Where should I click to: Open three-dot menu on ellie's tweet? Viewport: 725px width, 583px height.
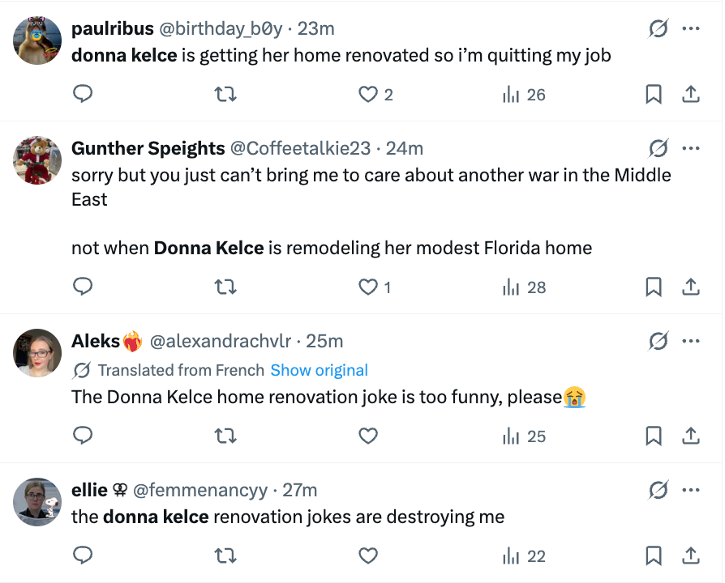tap(691, 491)
